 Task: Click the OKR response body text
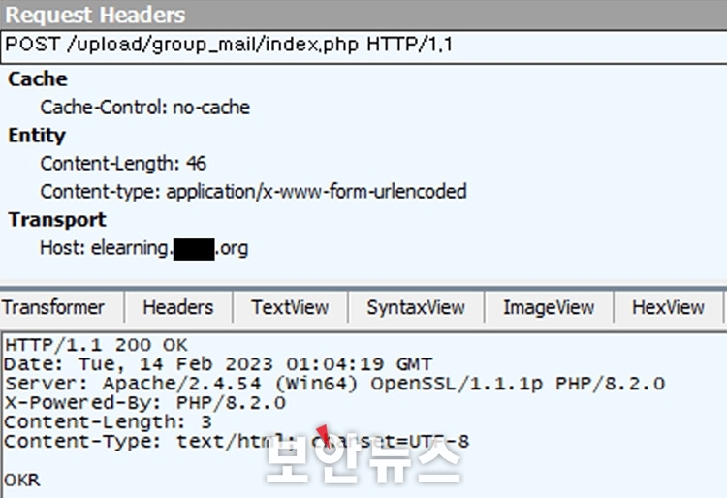(22, 480)
